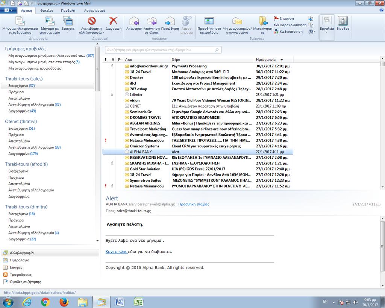385x308 pixels.
Task: Switch to the Αρχική ribbon tab
Action: point(26,11)
